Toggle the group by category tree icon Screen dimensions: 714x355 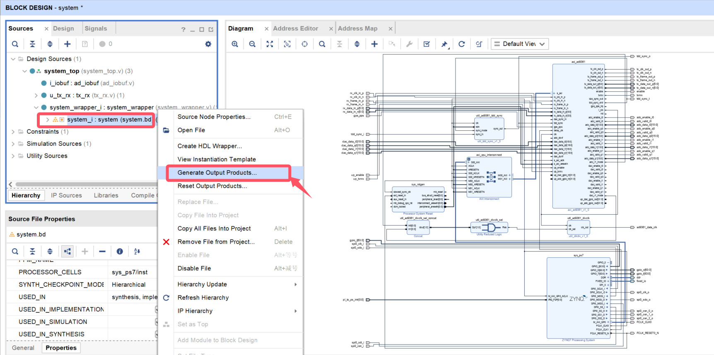(x=67, y=251)
